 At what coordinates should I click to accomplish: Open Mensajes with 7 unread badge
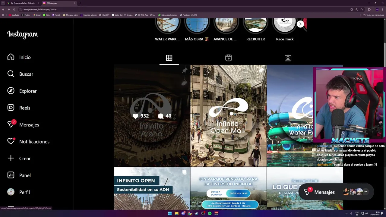[x=23, y=125]
